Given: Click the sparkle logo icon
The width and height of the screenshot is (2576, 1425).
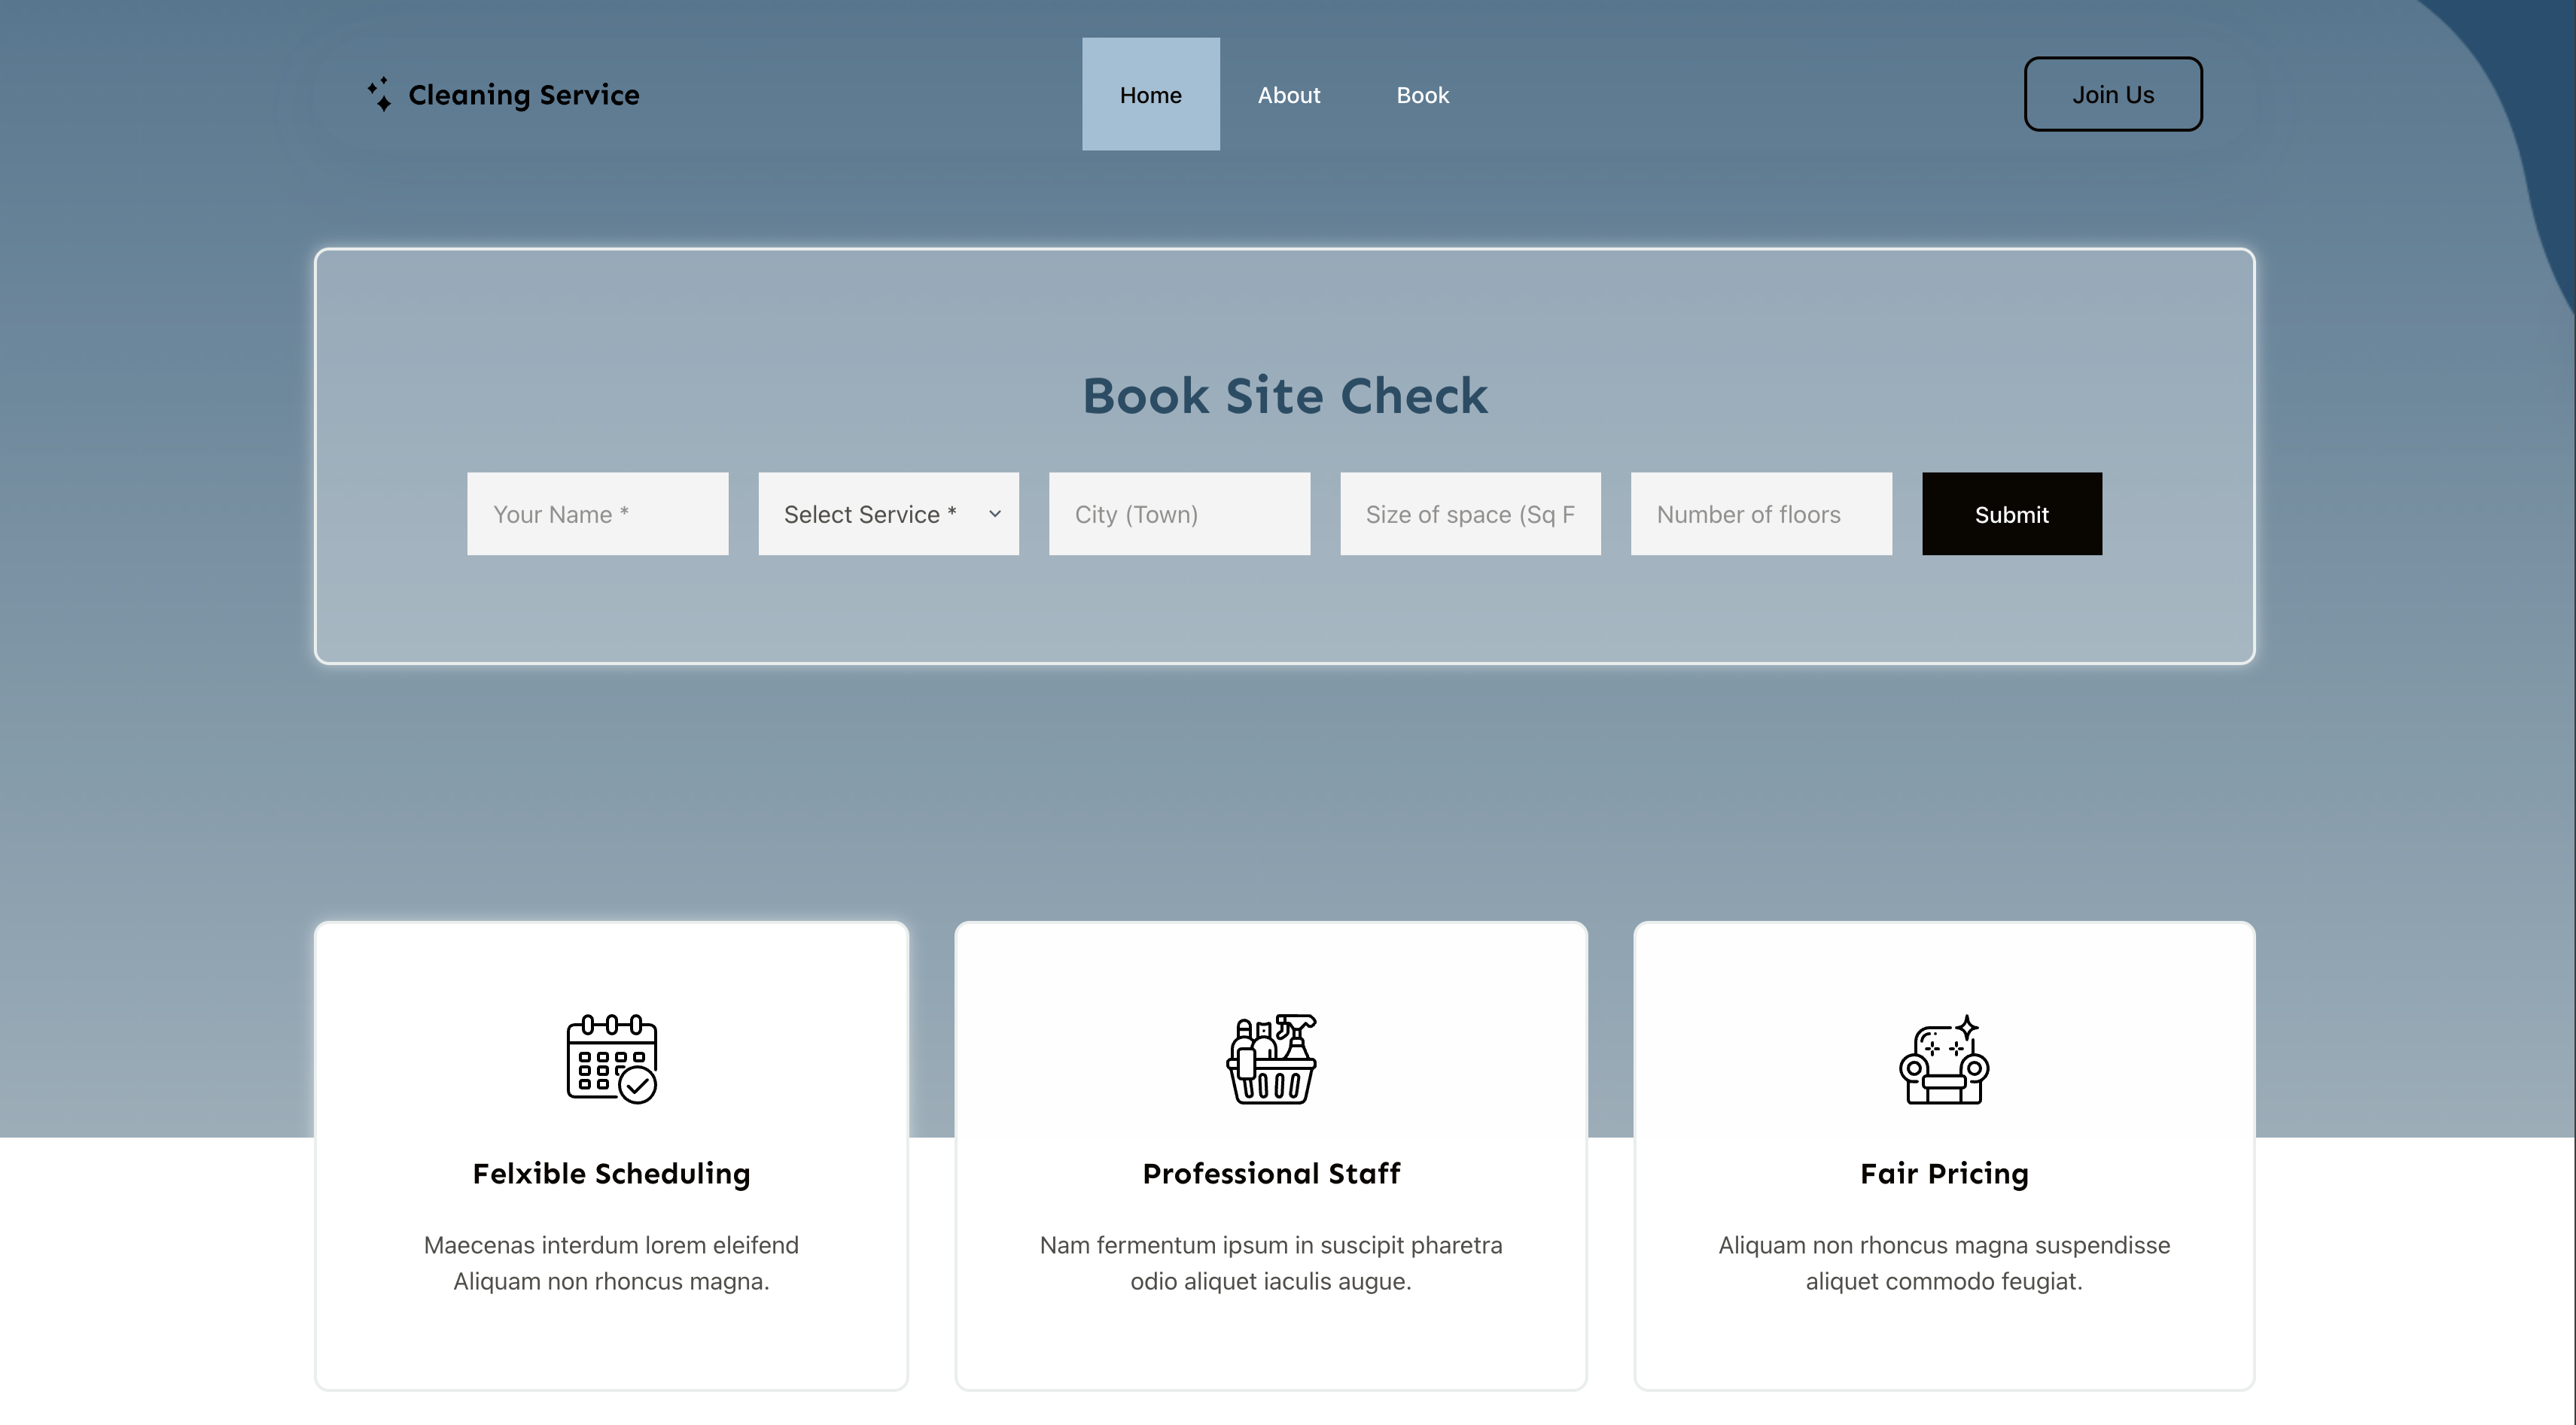Looking at the screenshot, I should pos(379,94).
